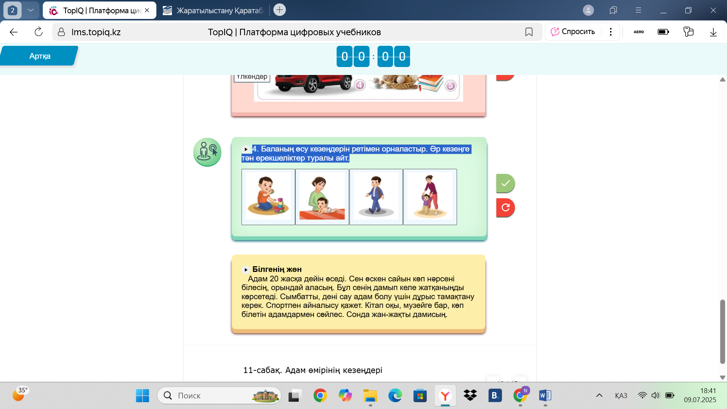Image resolution: width=727 pixels, height=409 pixels.
Task: Close the TopIQ browser tab
Action: [x=147, y=10]
